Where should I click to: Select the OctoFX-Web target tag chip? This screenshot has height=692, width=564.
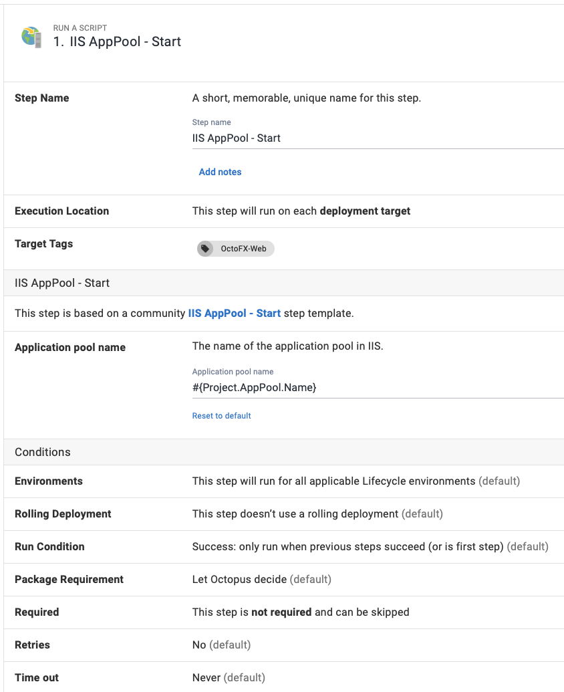235,249
